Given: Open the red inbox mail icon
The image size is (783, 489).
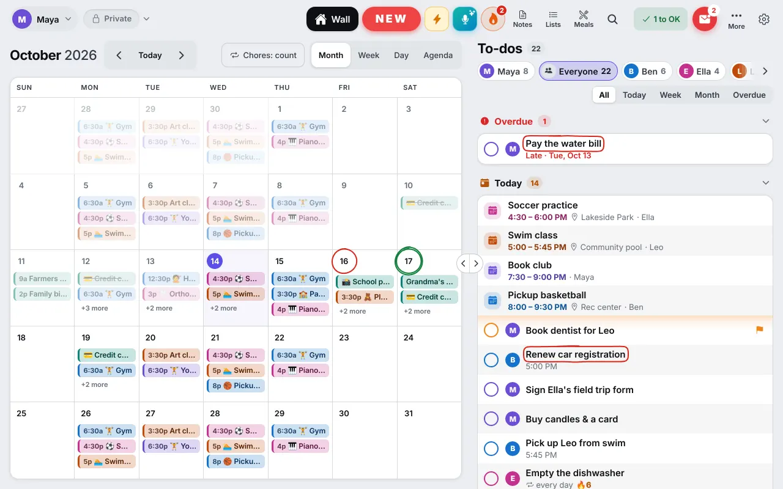Looking at the screenshot, I should click(705, 19).
